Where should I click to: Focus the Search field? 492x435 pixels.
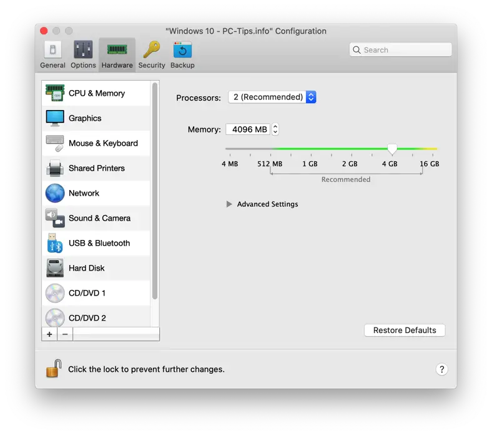coord(400,50)
